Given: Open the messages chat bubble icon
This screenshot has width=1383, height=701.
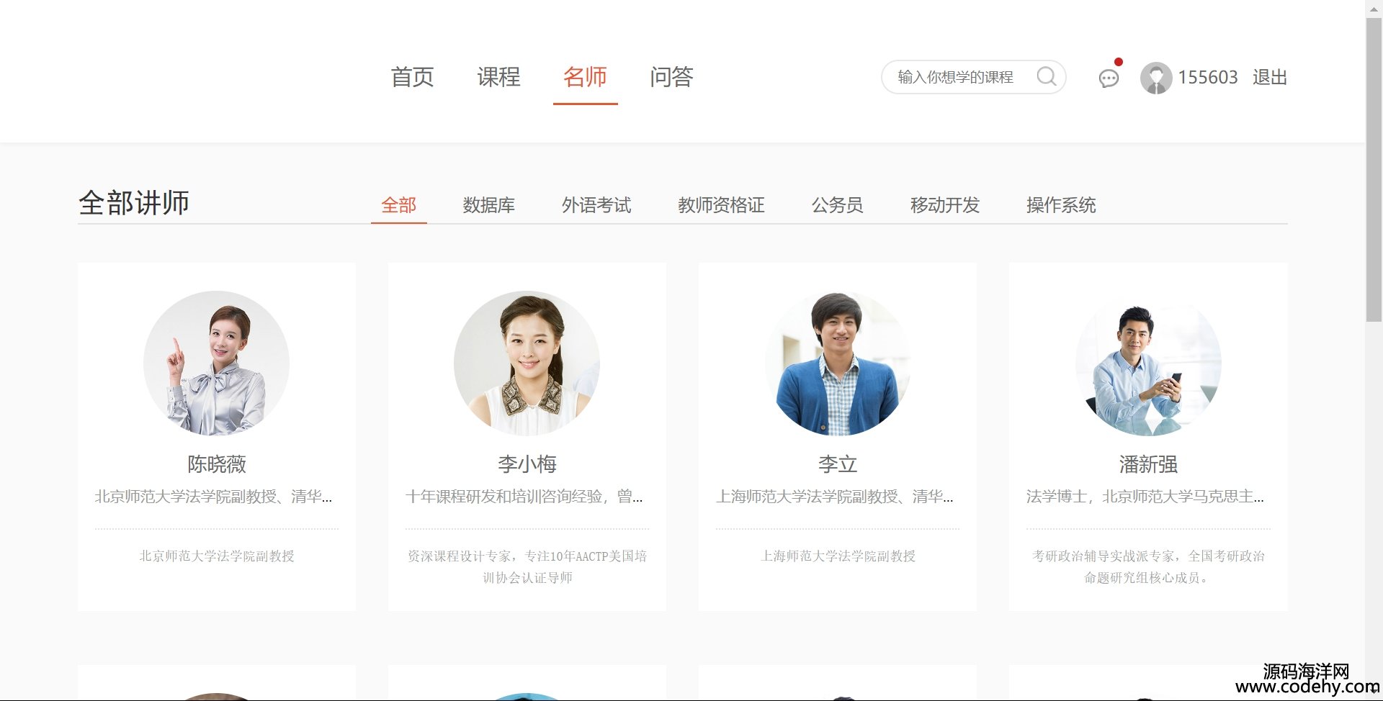Looking at the screenshot, I should point(1109,78).
